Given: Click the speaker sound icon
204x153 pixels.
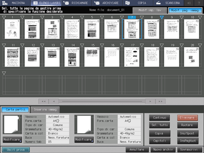Looking at the screenshot, I should click(x=189, y=3).
